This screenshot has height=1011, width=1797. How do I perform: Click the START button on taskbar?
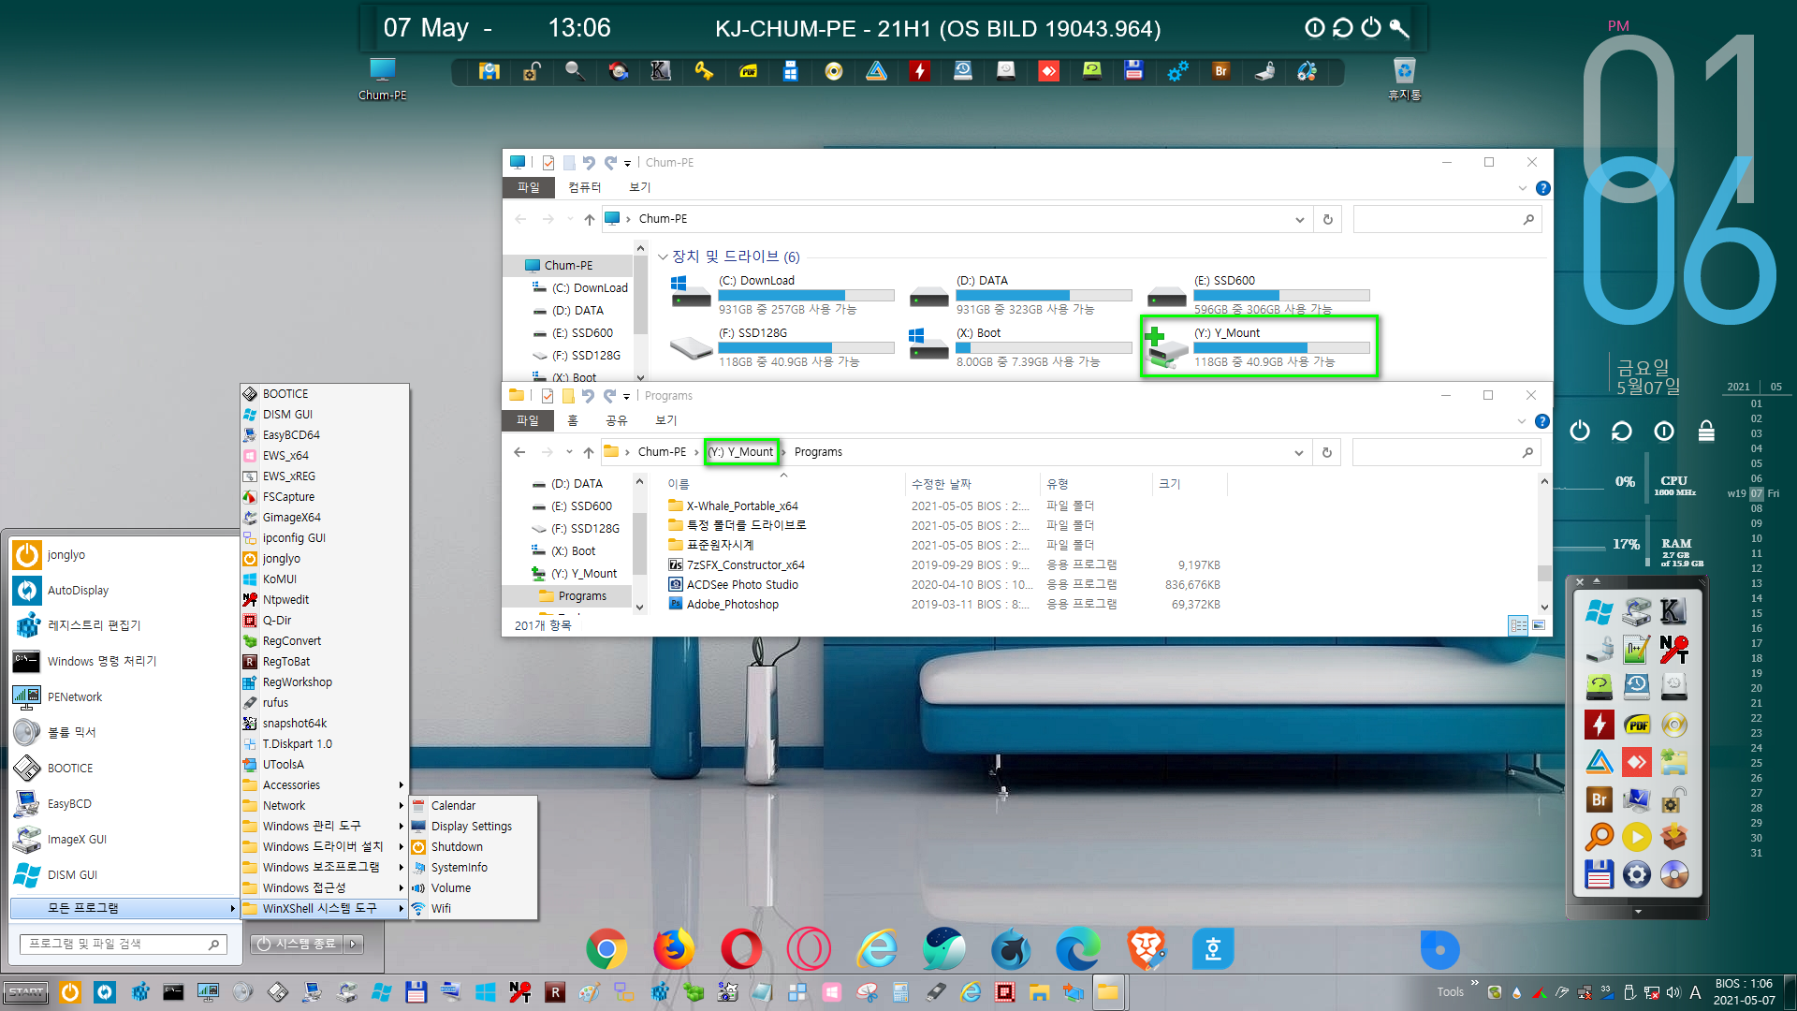[x=26, y=992]
